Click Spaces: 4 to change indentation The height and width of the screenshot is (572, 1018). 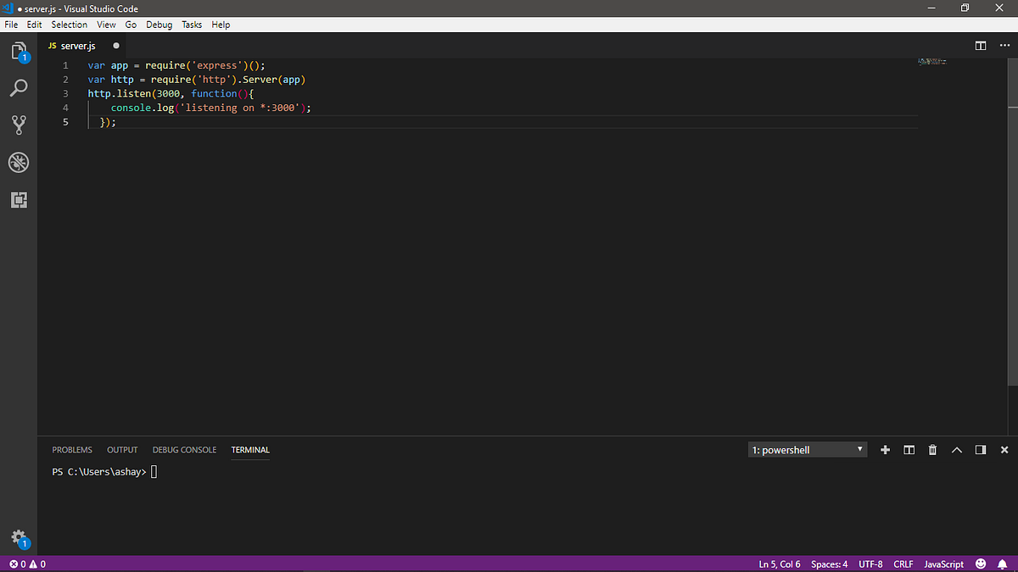click(829, 564)
